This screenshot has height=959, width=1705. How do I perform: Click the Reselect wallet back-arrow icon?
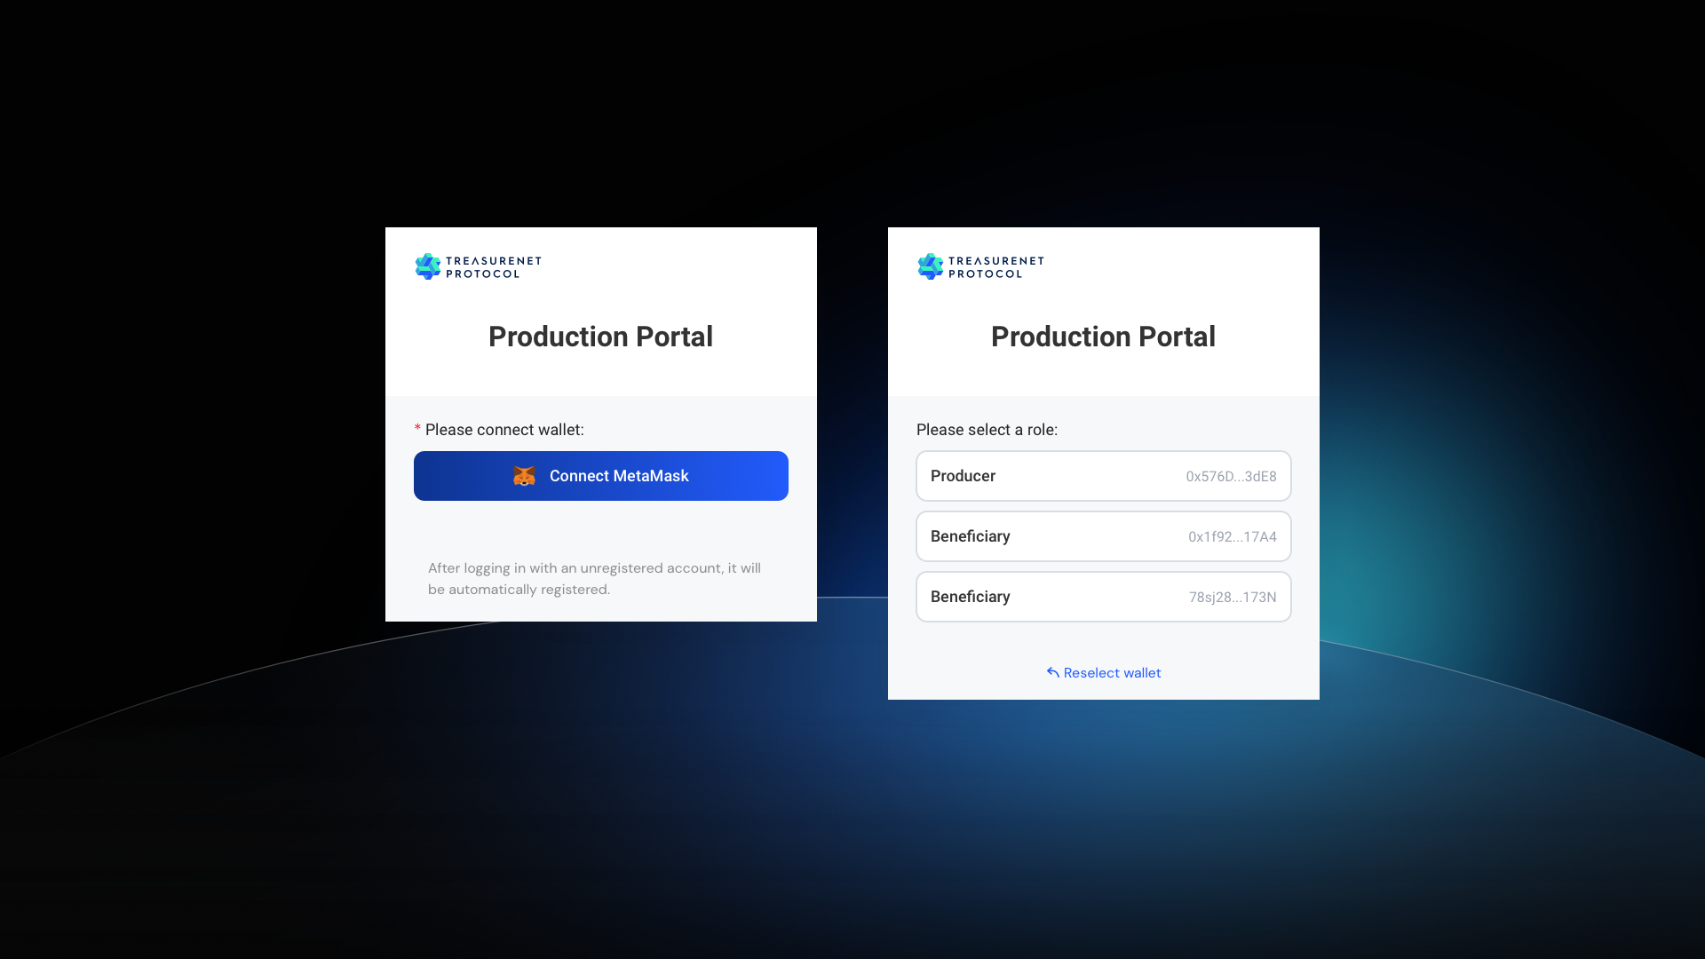click(x=1052, y=672)
